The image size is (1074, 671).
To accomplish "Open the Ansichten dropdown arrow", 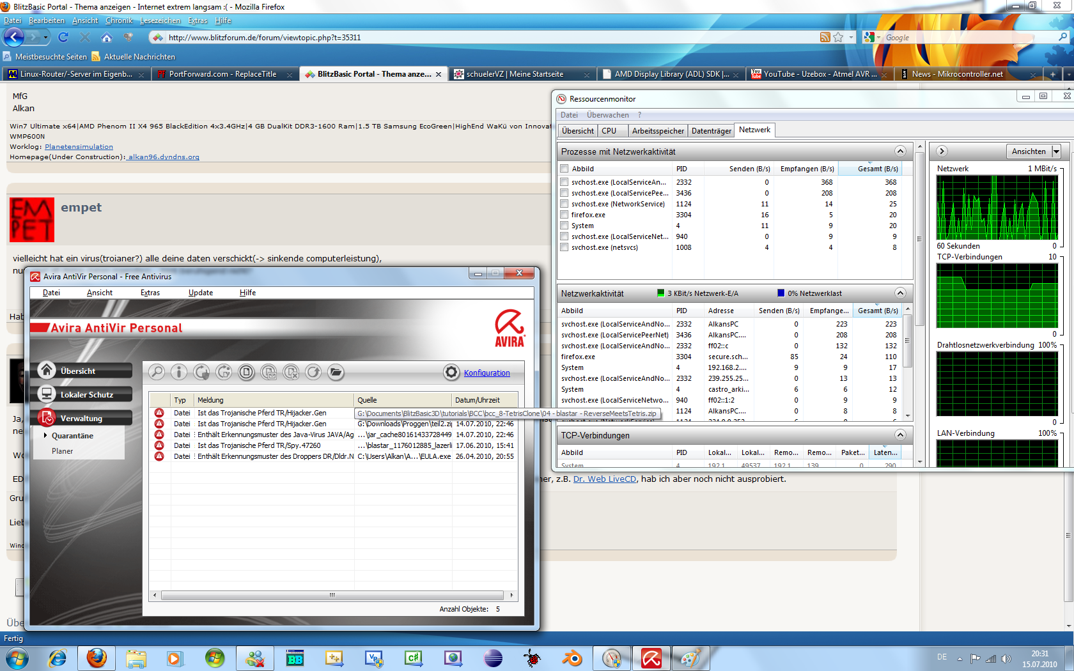I will 1056,151.
